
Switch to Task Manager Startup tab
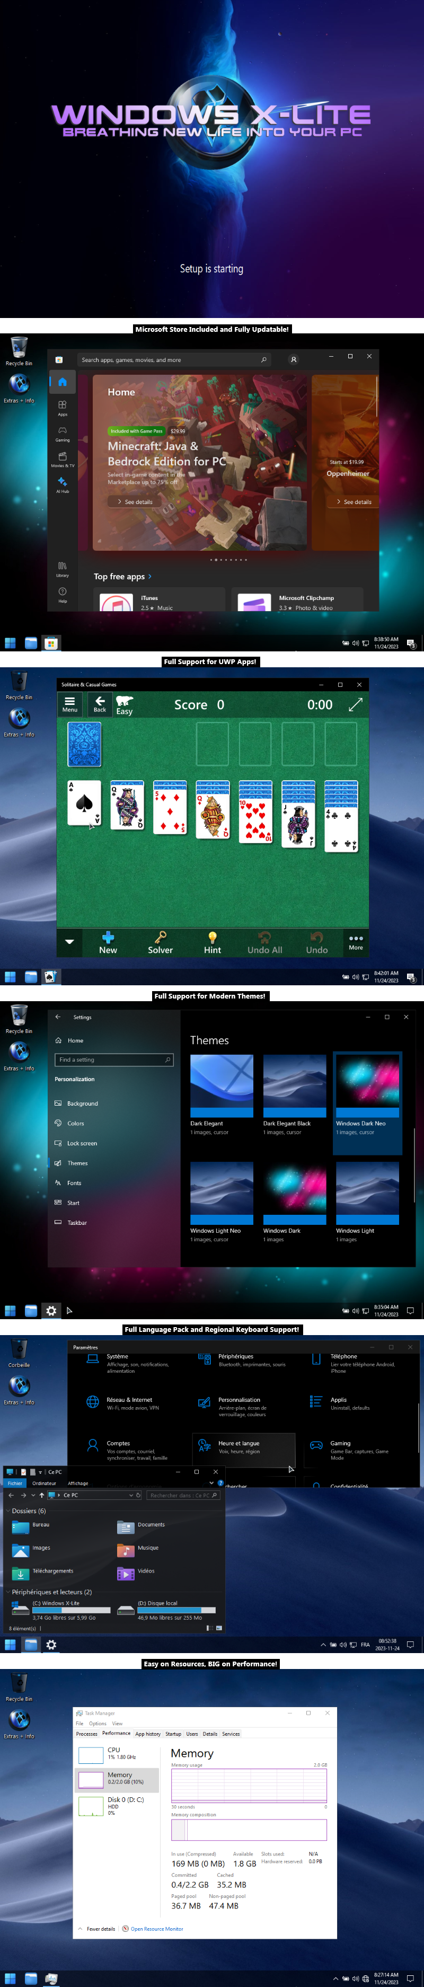[173, 1734]
